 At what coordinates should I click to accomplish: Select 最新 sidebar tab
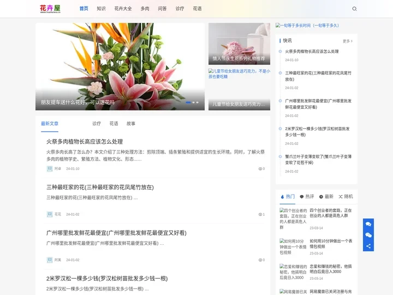(x=326, y=197)
